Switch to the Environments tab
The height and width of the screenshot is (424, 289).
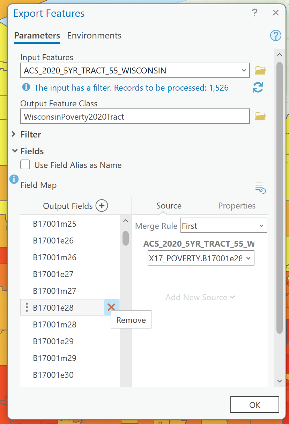point(94,36)
